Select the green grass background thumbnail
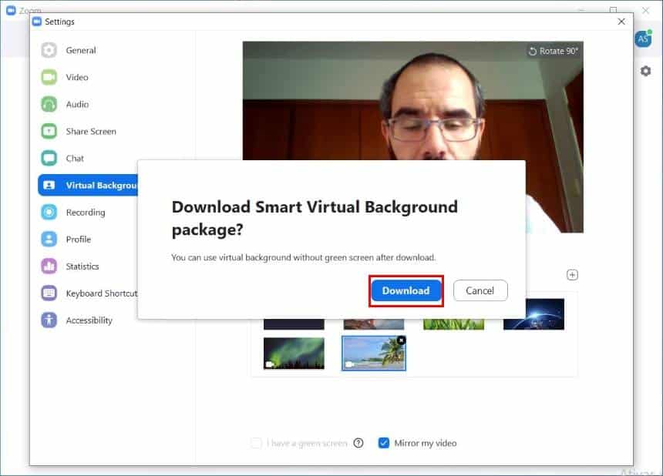The image size is (663, 476). click(x=454, y=324)
